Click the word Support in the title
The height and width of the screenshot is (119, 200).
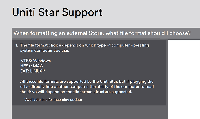(x=82, y=12)
